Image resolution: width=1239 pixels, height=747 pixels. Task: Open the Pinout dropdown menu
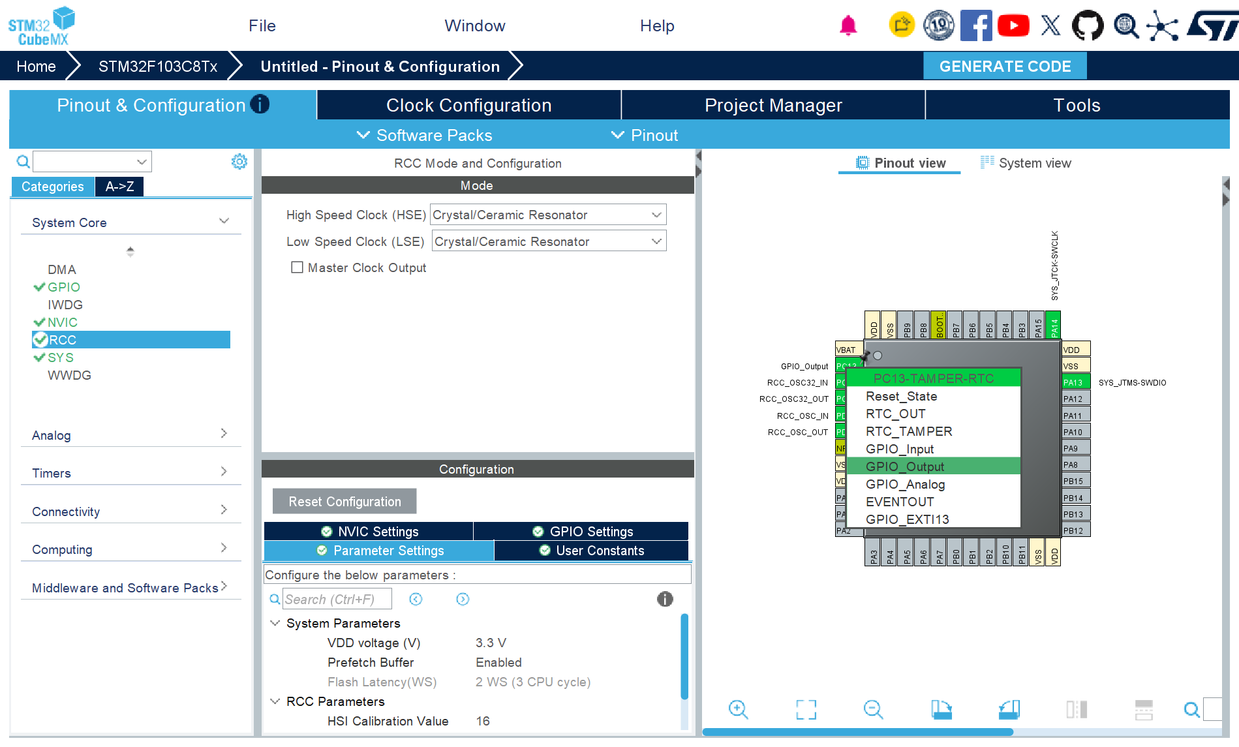(645, 135)
